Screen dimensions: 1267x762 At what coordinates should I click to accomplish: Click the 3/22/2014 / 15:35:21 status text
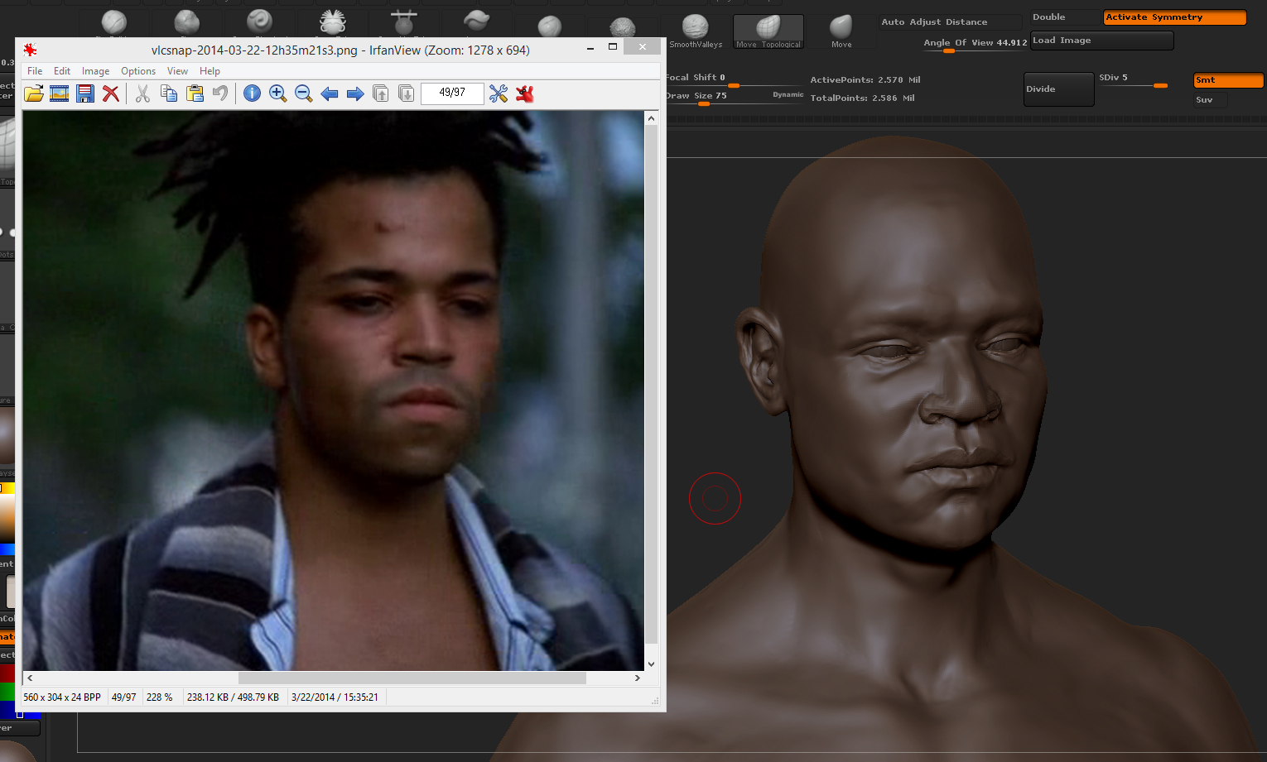coord(335,697)
